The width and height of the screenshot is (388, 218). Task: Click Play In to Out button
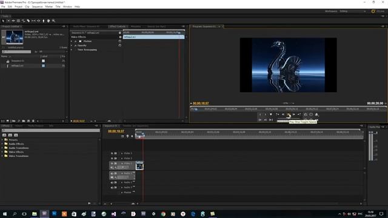(271, 120)
